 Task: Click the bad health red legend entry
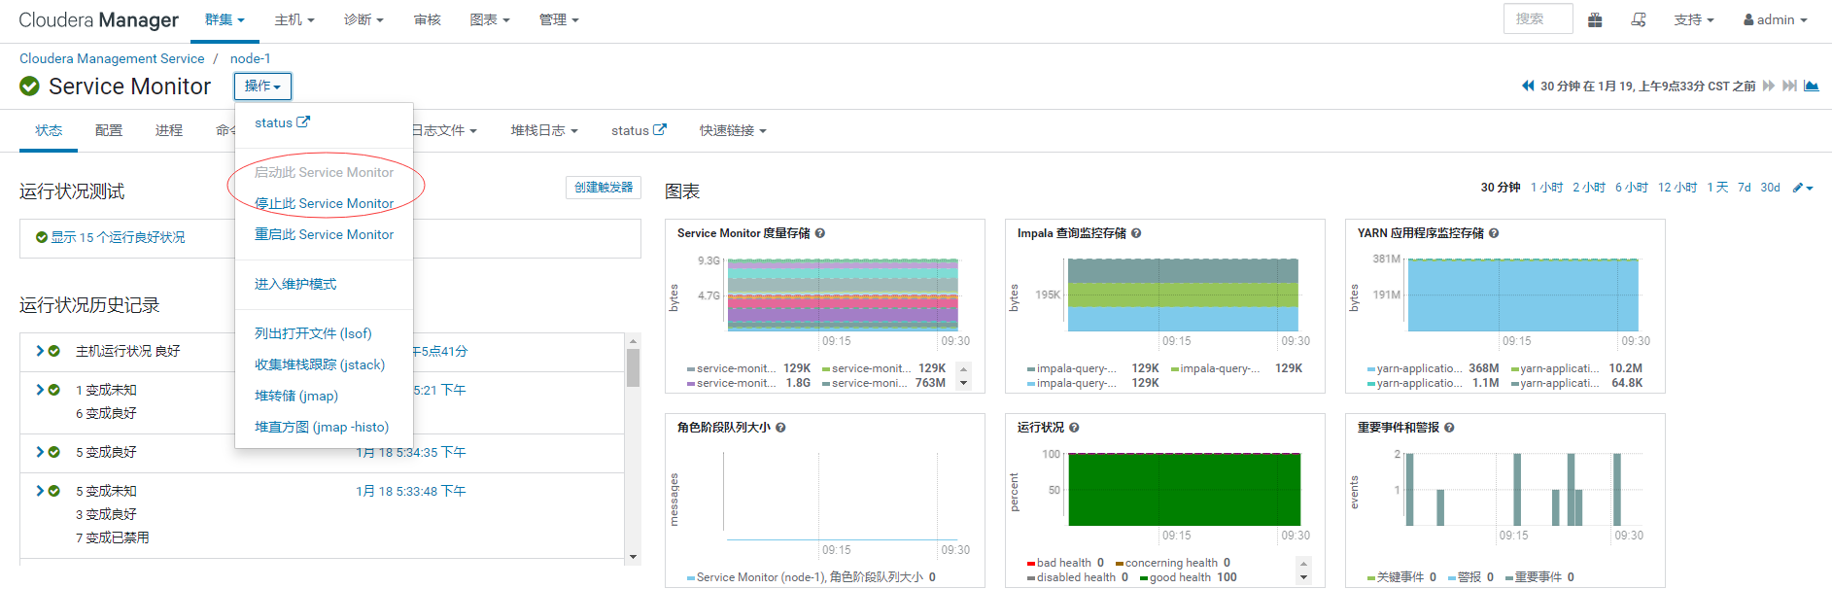point(1065,563)
